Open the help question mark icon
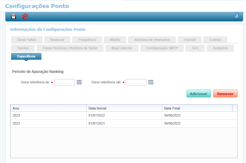The image size is (246, 163). (236, 16)
